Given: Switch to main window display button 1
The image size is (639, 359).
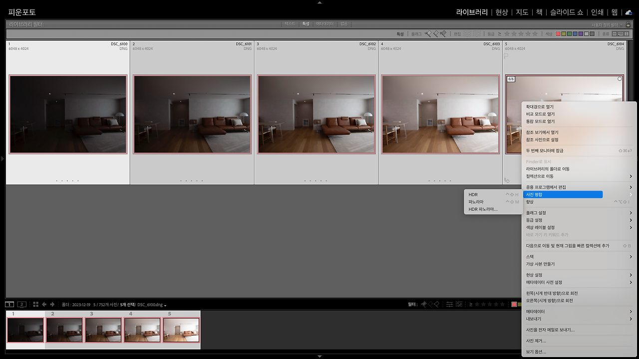Looking at the screenshot, I should point(9,304).
